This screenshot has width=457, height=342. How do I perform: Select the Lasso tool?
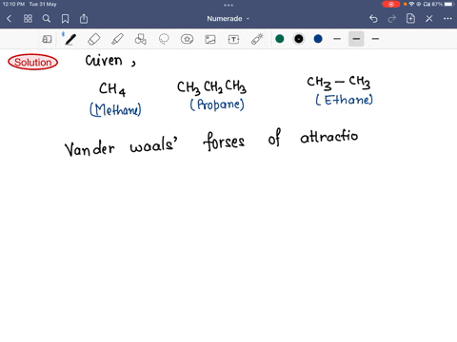click(164, 39)
